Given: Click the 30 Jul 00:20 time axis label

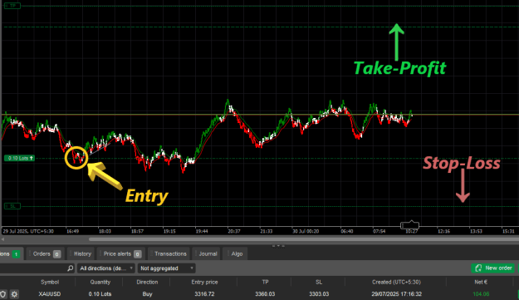Looking at the screenshot, I should (306, 231).
